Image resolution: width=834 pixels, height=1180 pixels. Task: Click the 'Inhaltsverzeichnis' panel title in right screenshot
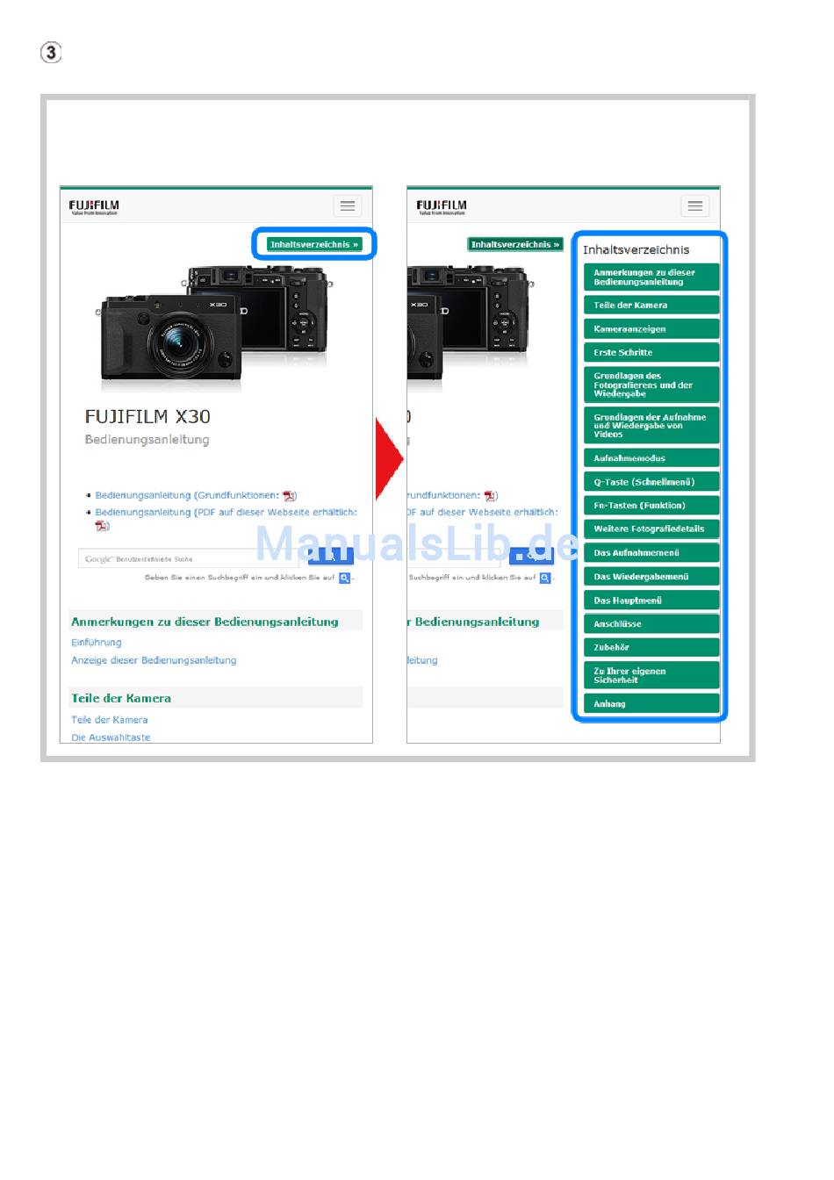point(636,249)
